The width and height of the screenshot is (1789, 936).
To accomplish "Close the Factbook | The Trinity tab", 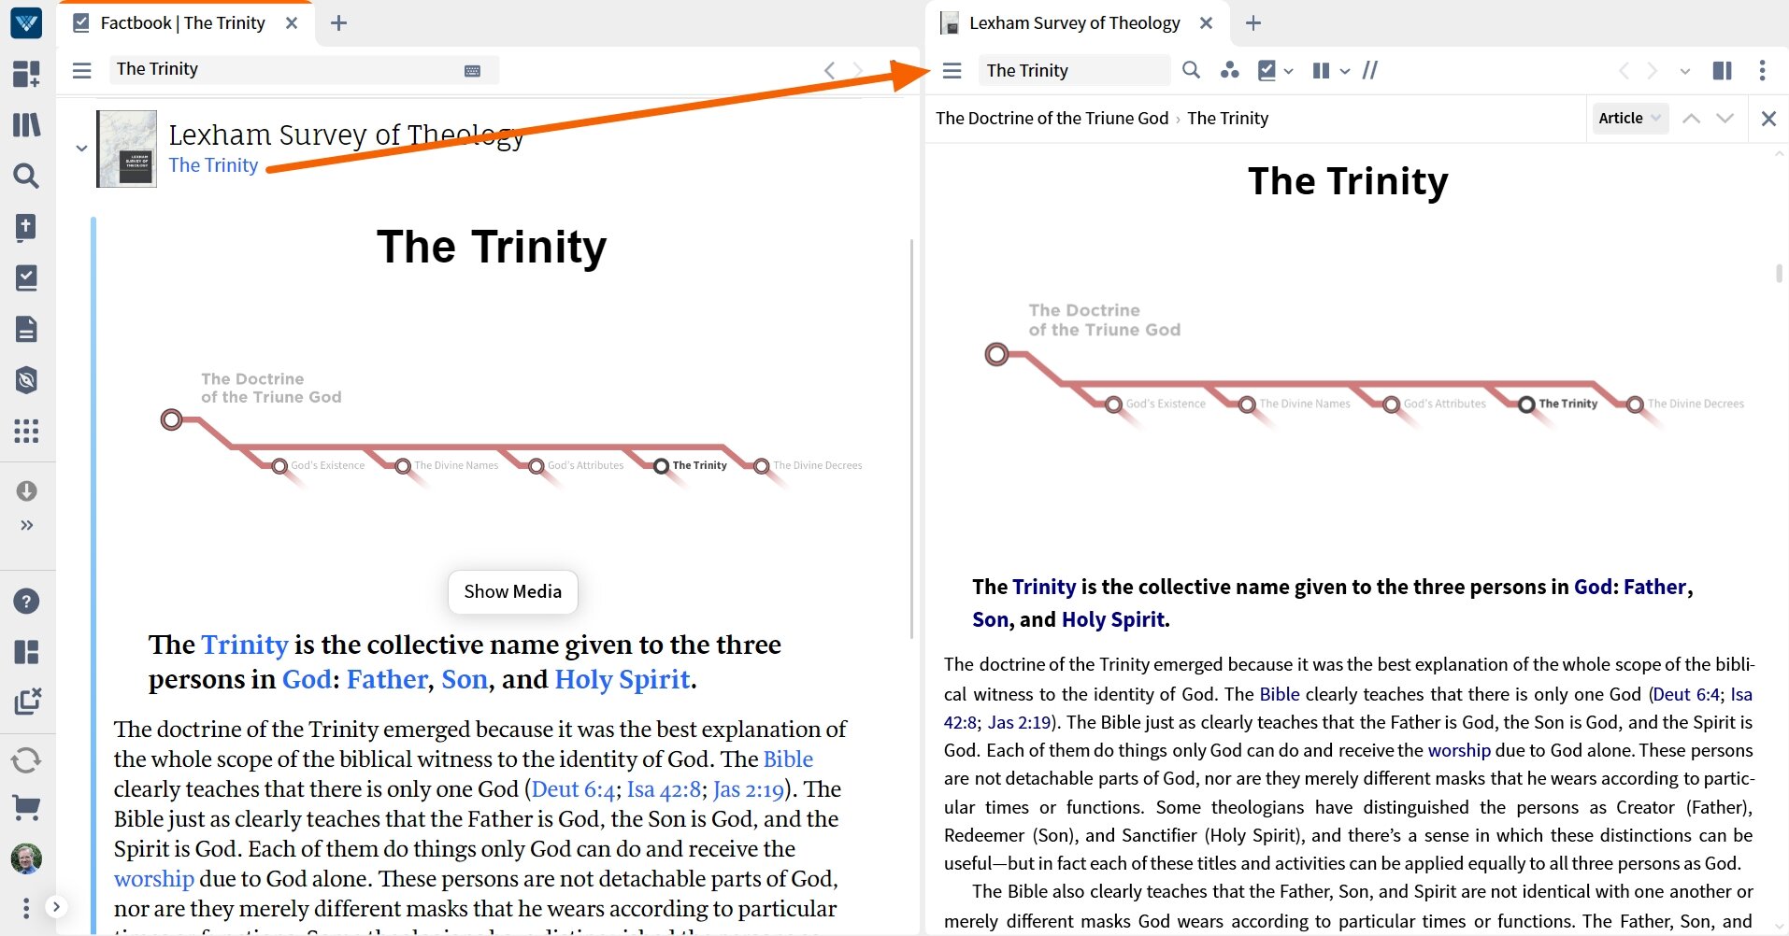I will click(x=292, y=22).
